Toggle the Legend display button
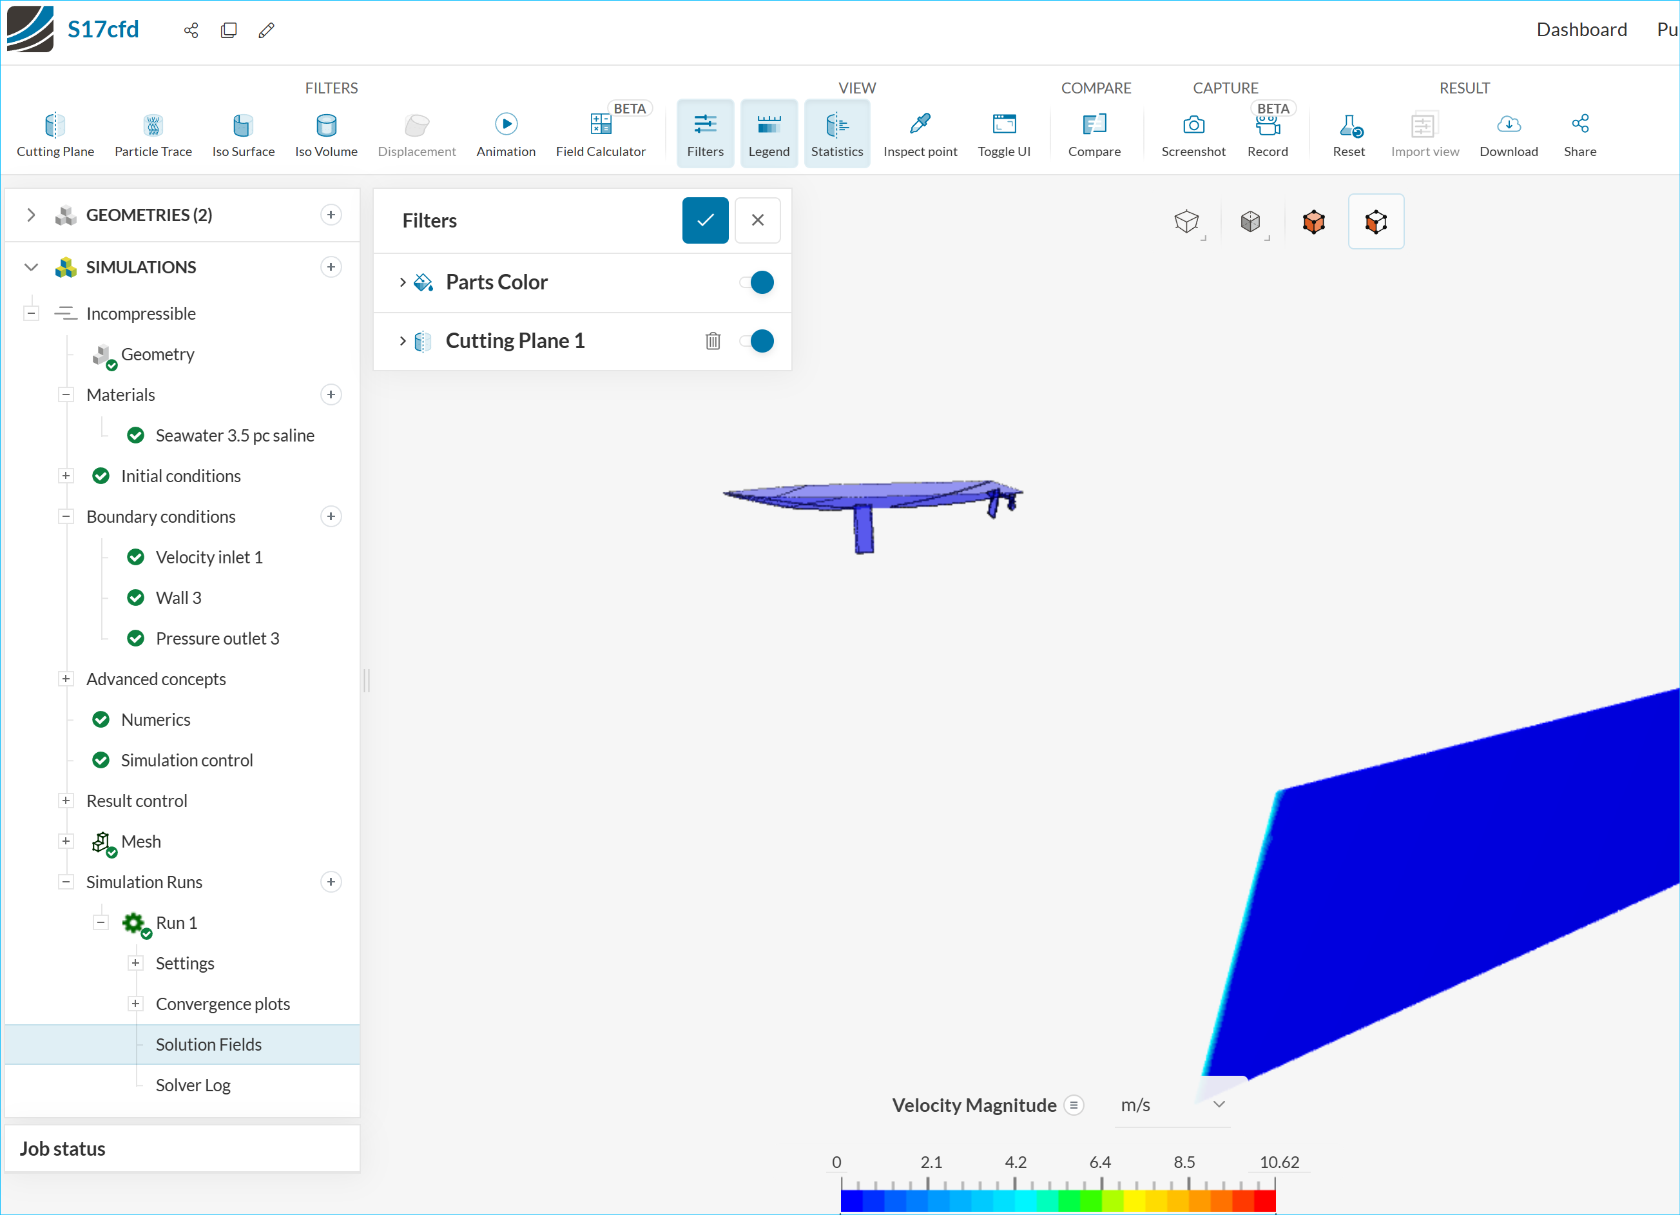Image resolution: width=1680 pixels, height=1215 pixels. [x=768, y=133]
